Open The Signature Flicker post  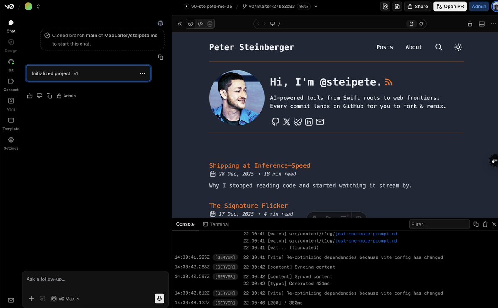pos(248,206)
